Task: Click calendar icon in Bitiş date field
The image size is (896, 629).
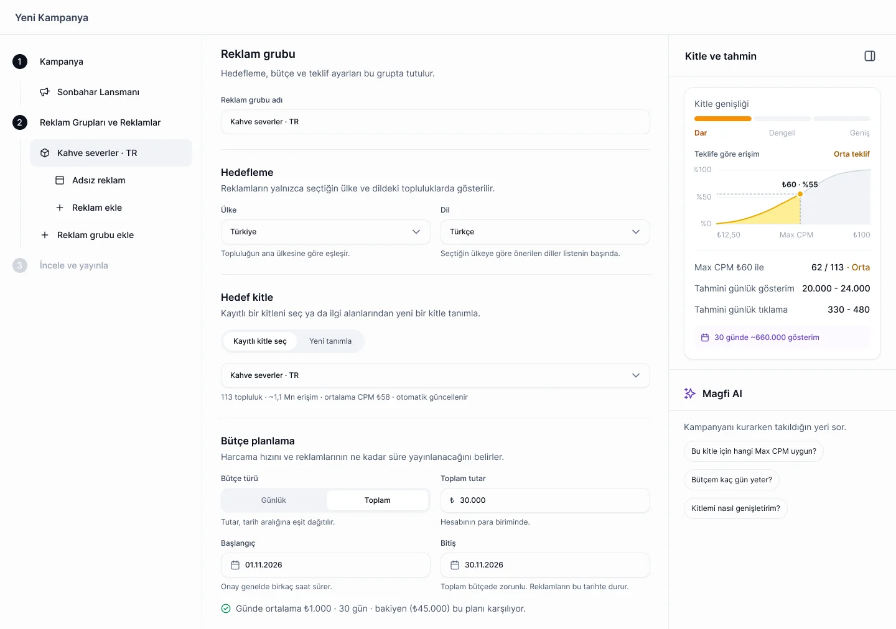Action: 455,565
